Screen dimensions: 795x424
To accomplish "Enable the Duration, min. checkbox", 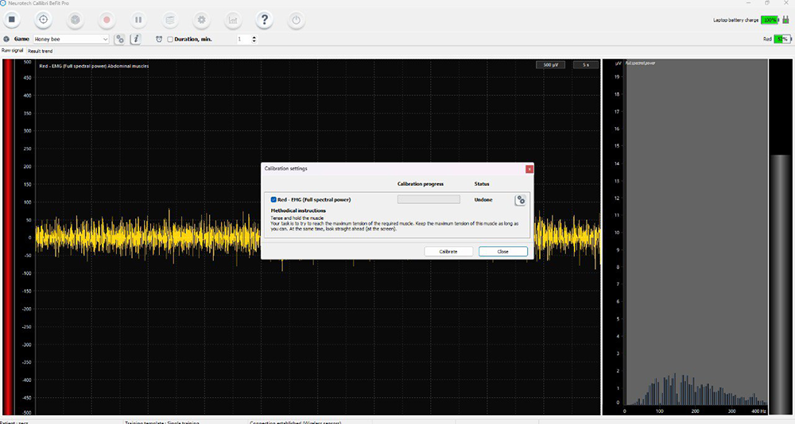I will [169, 39].
